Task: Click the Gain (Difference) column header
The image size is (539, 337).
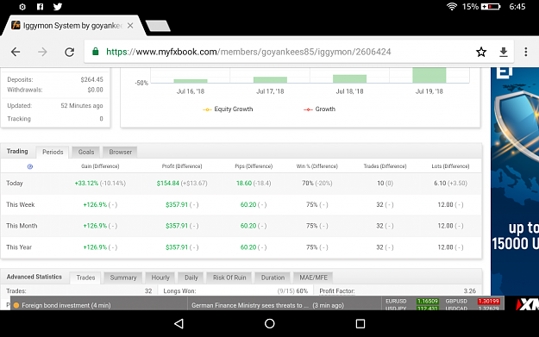Action: (x=100, y=166)
